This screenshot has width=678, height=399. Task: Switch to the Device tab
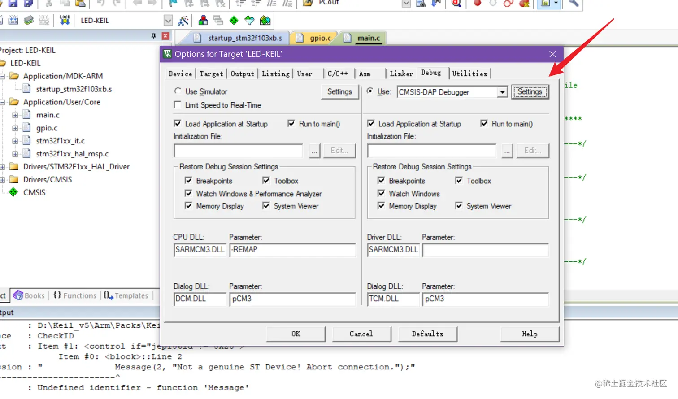pyautogui.click(x=181, y=74)
